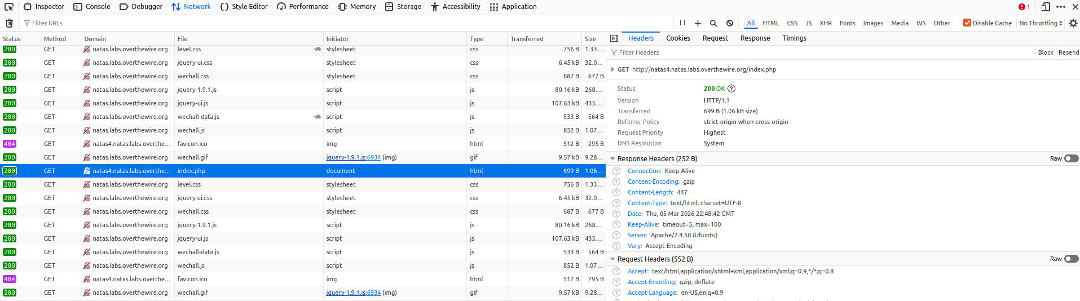This screenshot has height=301, width=1080.
Task: Open the Cookies tab in details pane
Action: [678, 38]
